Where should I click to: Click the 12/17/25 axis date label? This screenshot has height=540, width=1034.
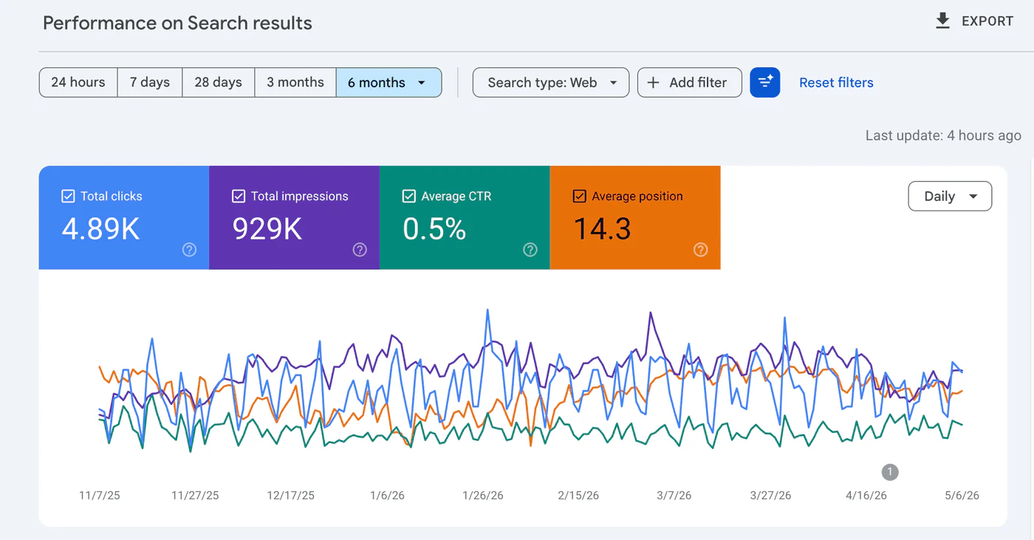290,495
